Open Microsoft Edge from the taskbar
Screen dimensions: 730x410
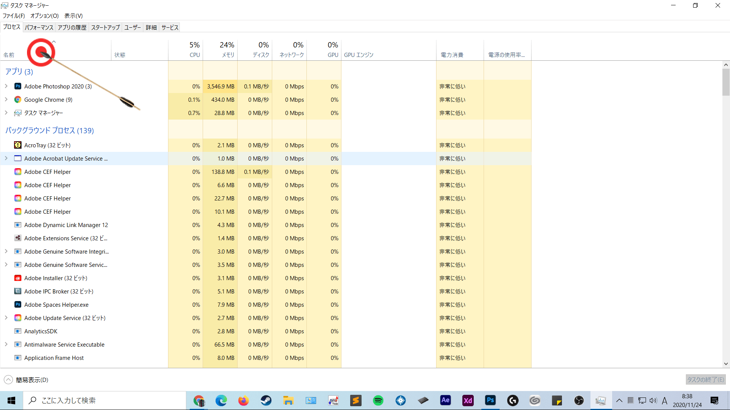tap(221, 401)
